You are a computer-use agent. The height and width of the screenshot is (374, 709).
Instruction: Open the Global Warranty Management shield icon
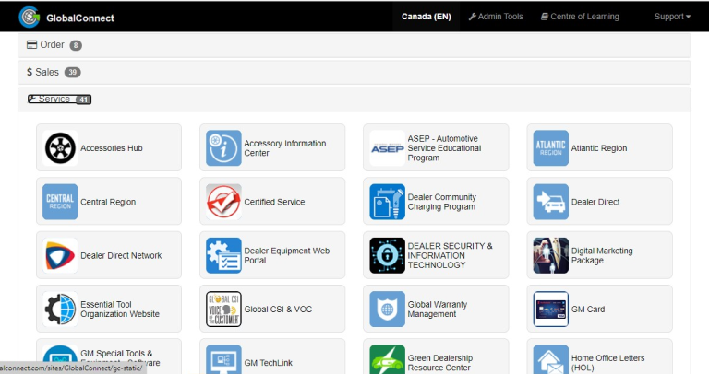tap(387, 309)
